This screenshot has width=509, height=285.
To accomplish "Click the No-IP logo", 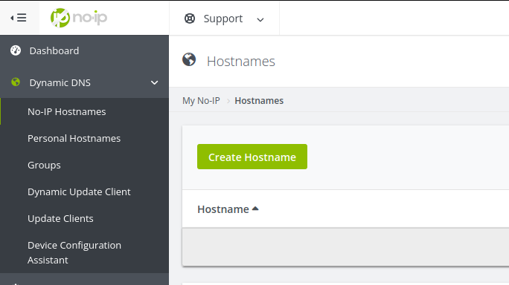I will point(79,18).
